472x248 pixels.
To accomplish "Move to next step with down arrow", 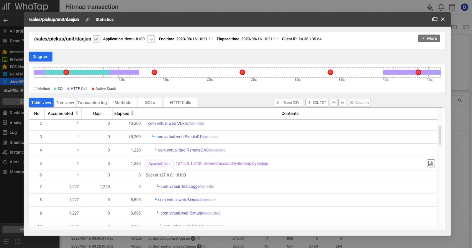I will click(x=342, y=103).
